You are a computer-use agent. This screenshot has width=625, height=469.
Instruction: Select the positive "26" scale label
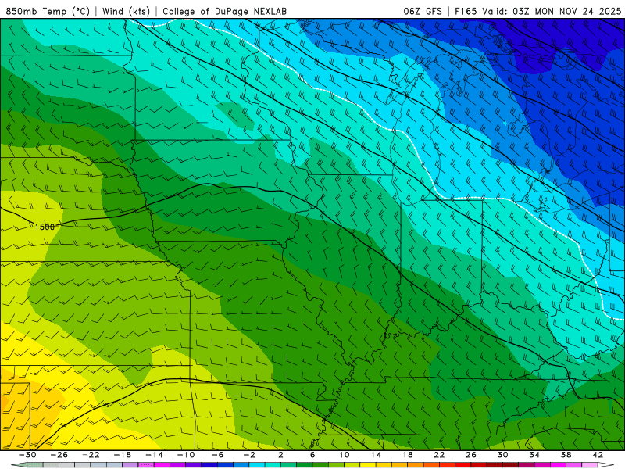pos(471,455)
